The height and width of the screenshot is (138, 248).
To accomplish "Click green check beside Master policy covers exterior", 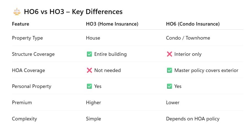I will pyautogui.click(x=169, y=70).
